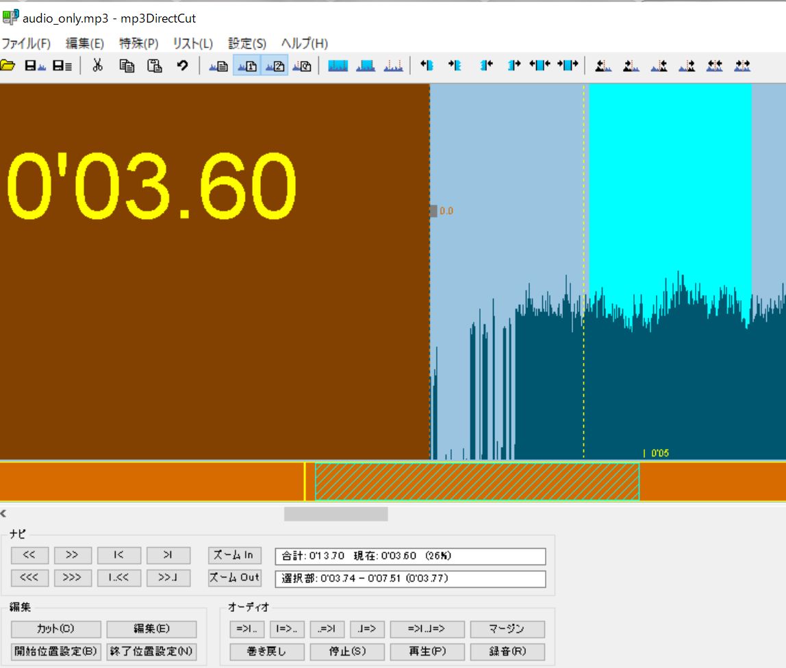The width and height of the screenshot is (786, 668).
Task: Click the paste clipboard icon
Action: pyautogui.click(x=155, y=66)
